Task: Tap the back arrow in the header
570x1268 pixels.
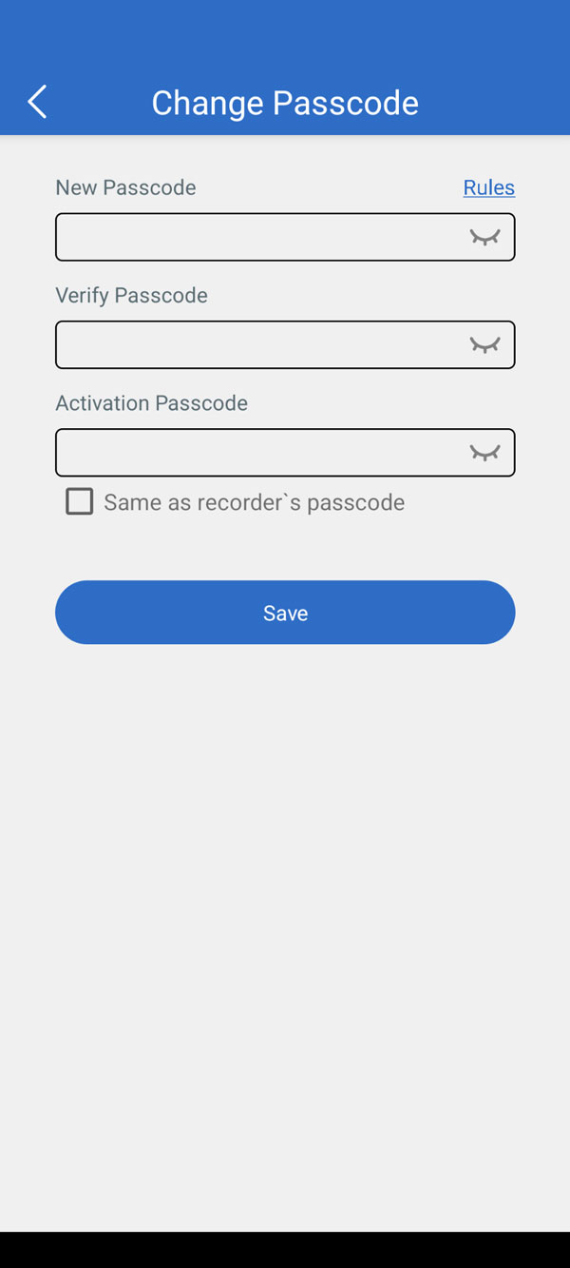Action: 37,102
